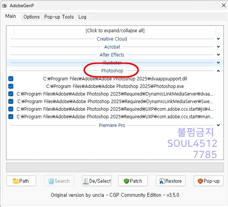Uncheck the dvaappsupport.dll file checkbox

(x=11, y=79)
